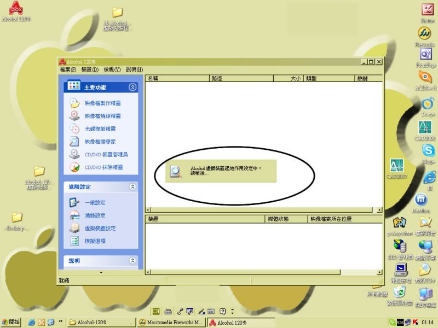Image resolution: width=438 pixels, height=328 pixels.
Task: Open the 裝置(D) menu
Action: pos(90,69)
